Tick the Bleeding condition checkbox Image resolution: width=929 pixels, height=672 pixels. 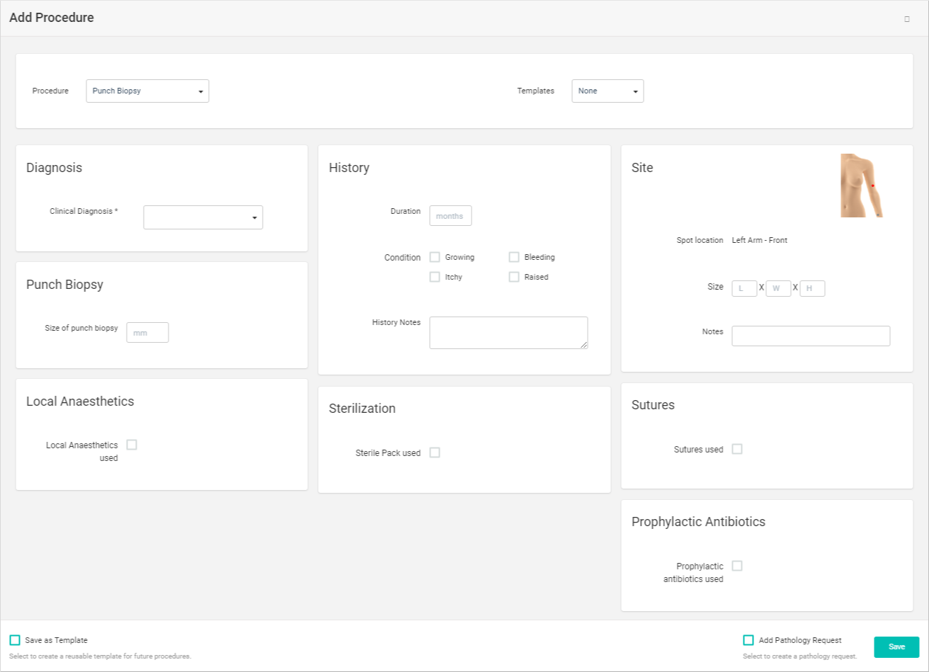[514, 257]
